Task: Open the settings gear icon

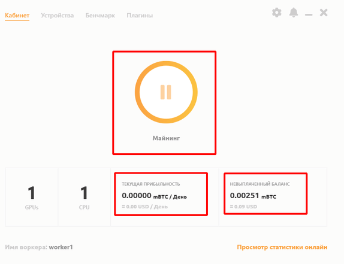Action: click(x=277, y=13)
